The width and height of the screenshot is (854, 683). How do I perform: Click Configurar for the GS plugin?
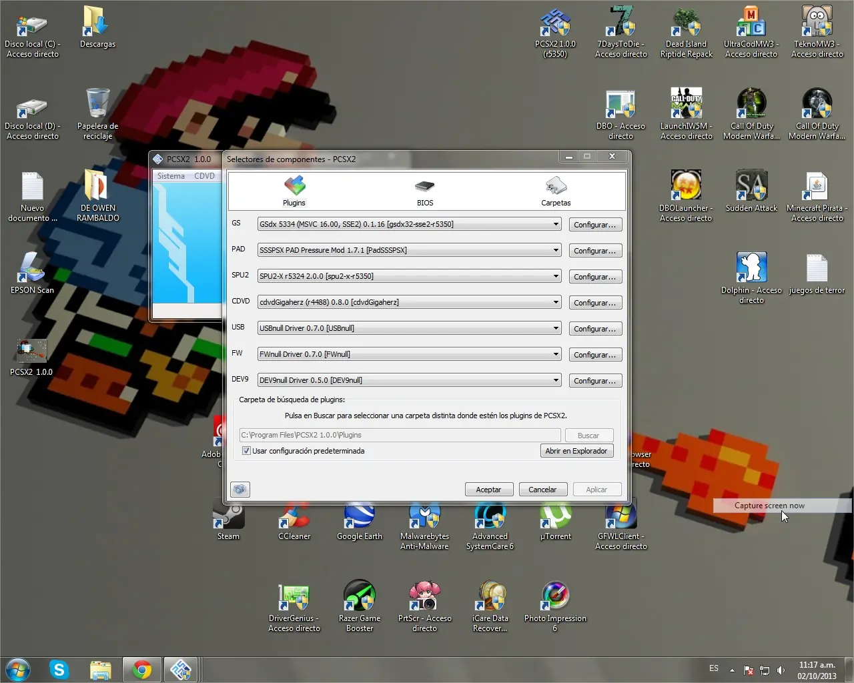(x=595, y=225)
